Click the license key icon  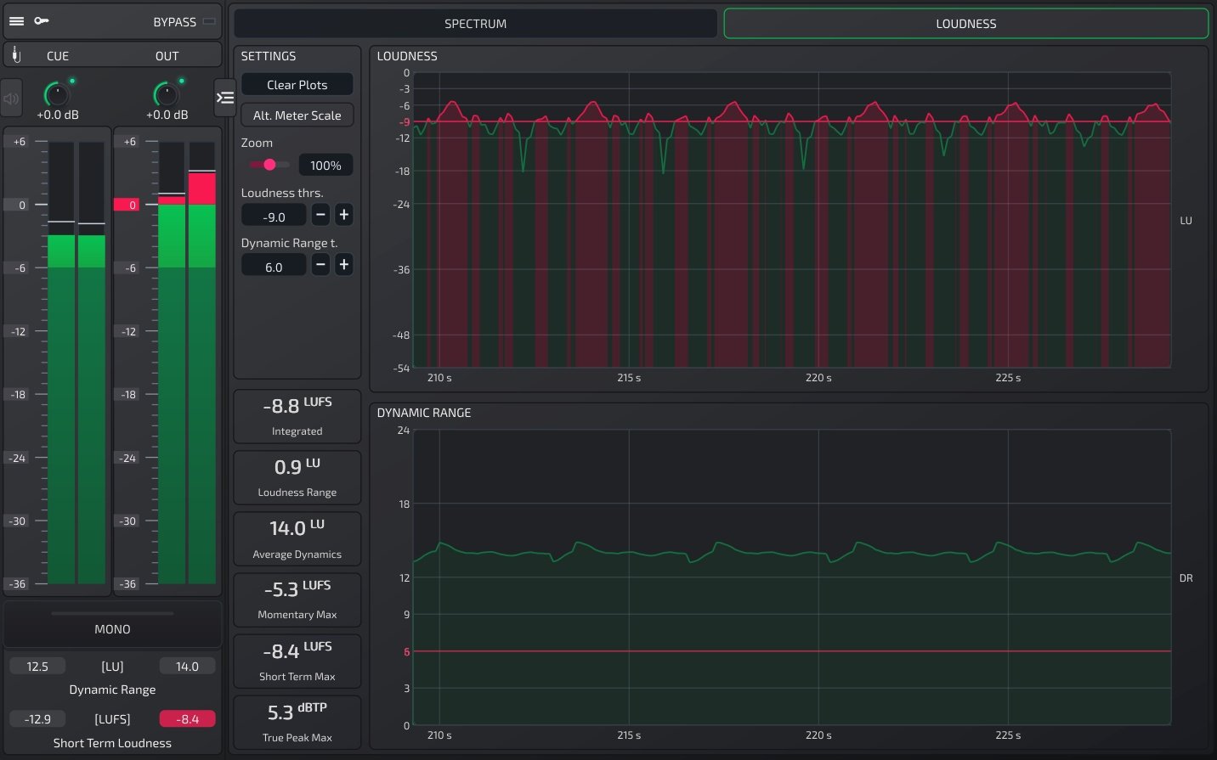pyautogui.click(x=41, y=21)
